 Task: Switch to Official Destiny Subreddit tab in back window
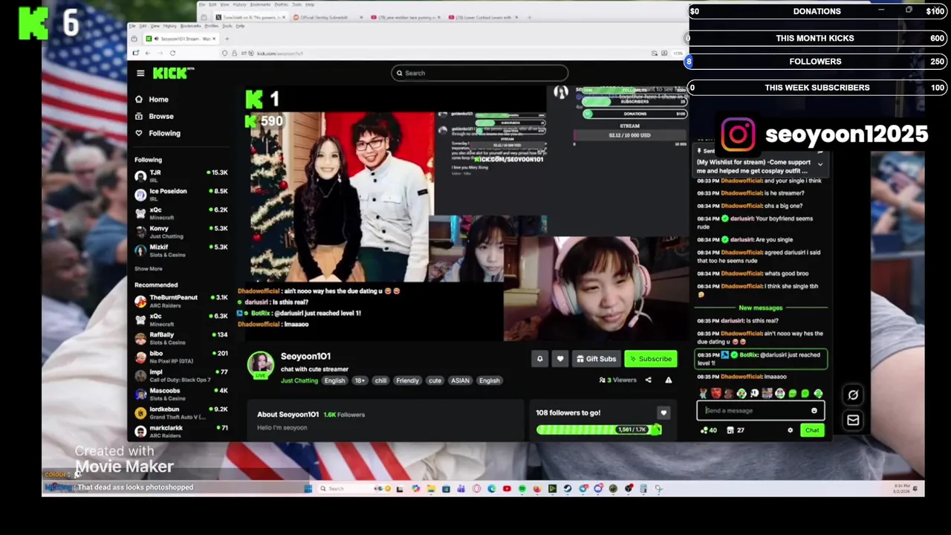[323, 17]
